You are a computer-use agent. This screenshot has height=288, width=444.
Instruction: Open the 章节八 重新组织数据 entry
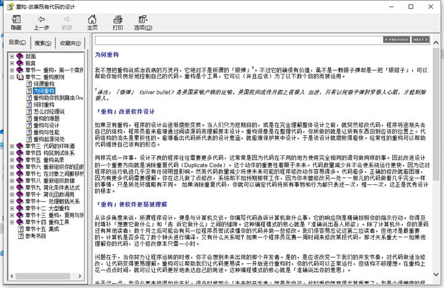50,181
